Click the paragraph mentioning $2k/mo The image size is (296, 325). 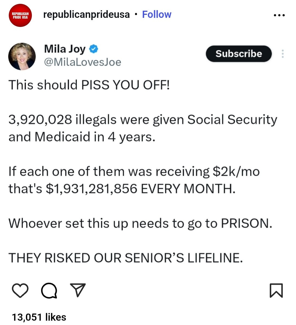click(134, 180)
